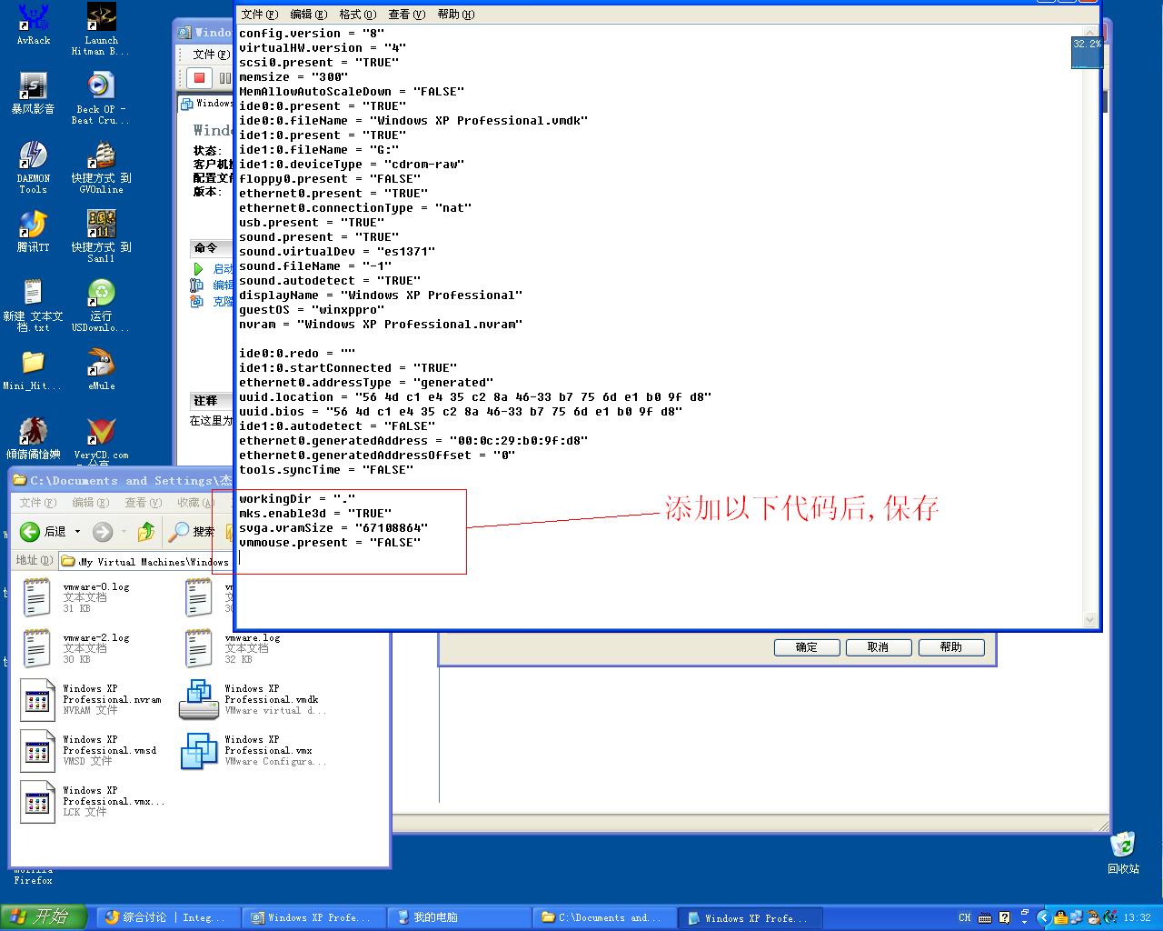Viewport: 1163px width, 931px height.
Task: Click Notepad's scrollbar down arrow
Action: [x=1090, y=620]
